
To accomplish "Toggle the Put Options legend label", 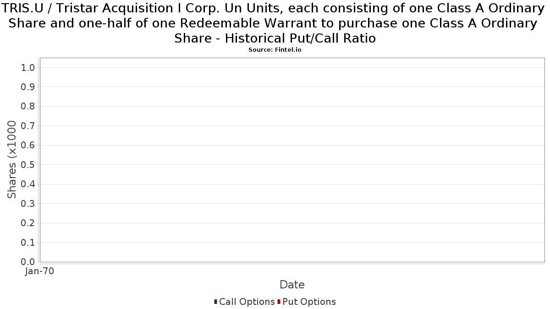I will point(309,302).
